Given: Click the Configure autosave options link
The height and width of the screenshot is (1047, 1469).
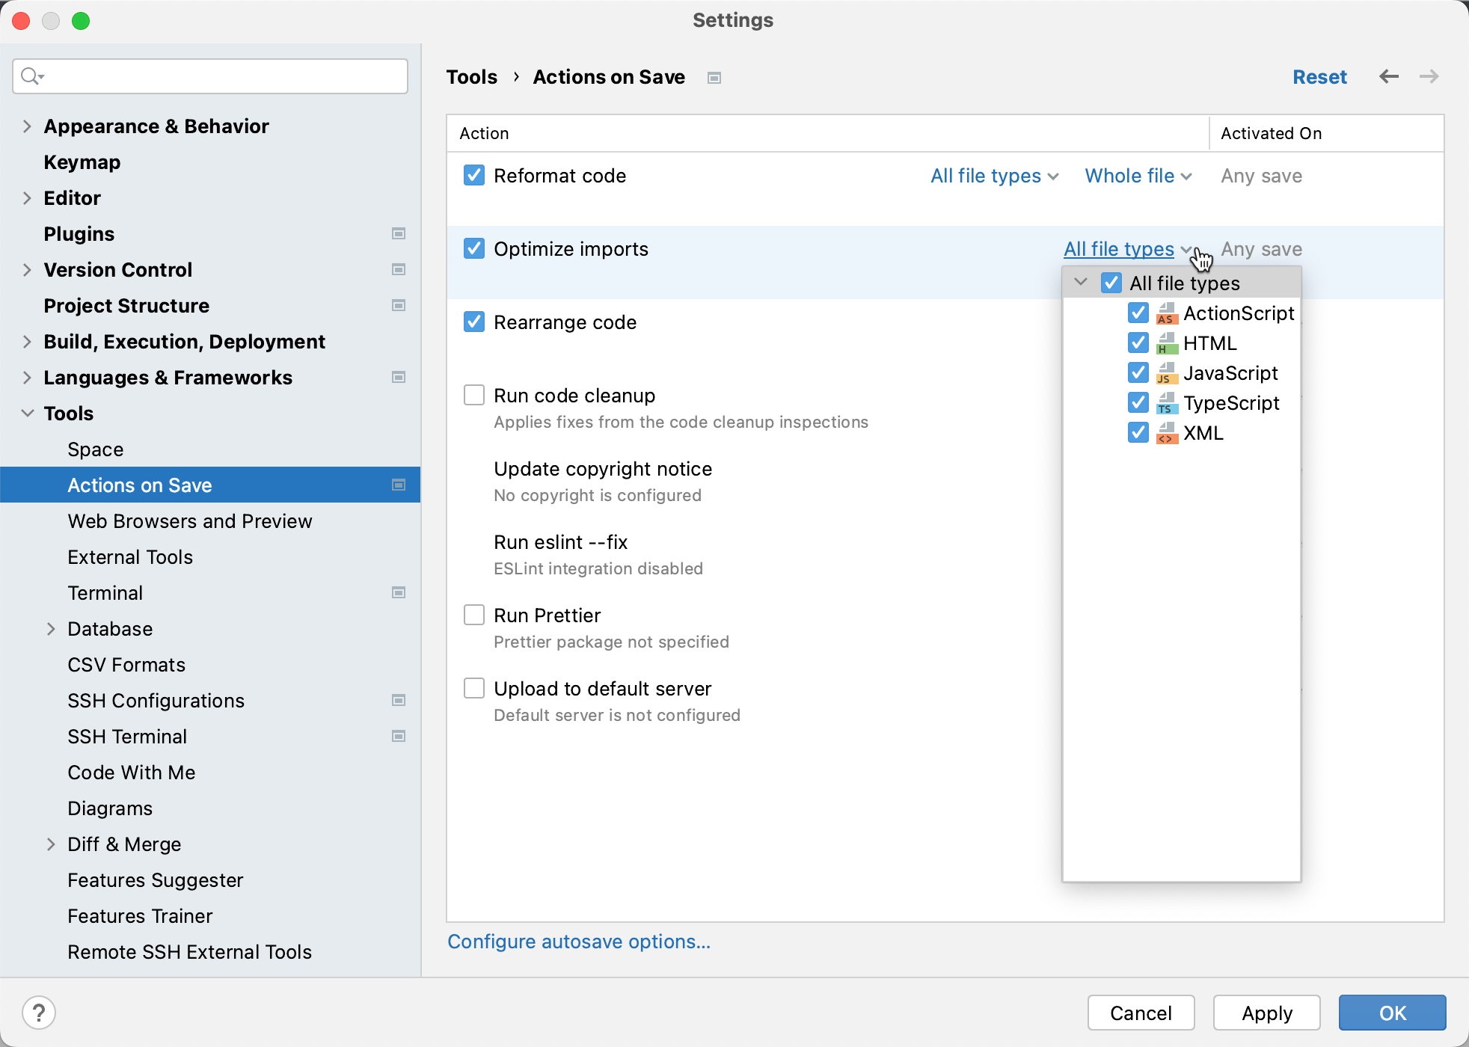Looking at the screenshot, I should point(578,942).
